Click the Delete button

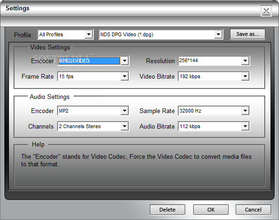click(x=167, y=210)
